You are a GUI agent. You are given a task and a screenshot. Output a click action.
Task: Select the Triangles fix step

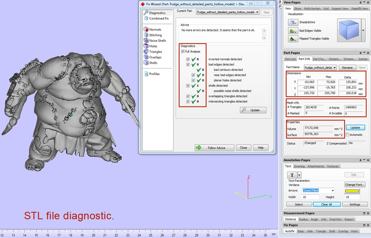153,52
